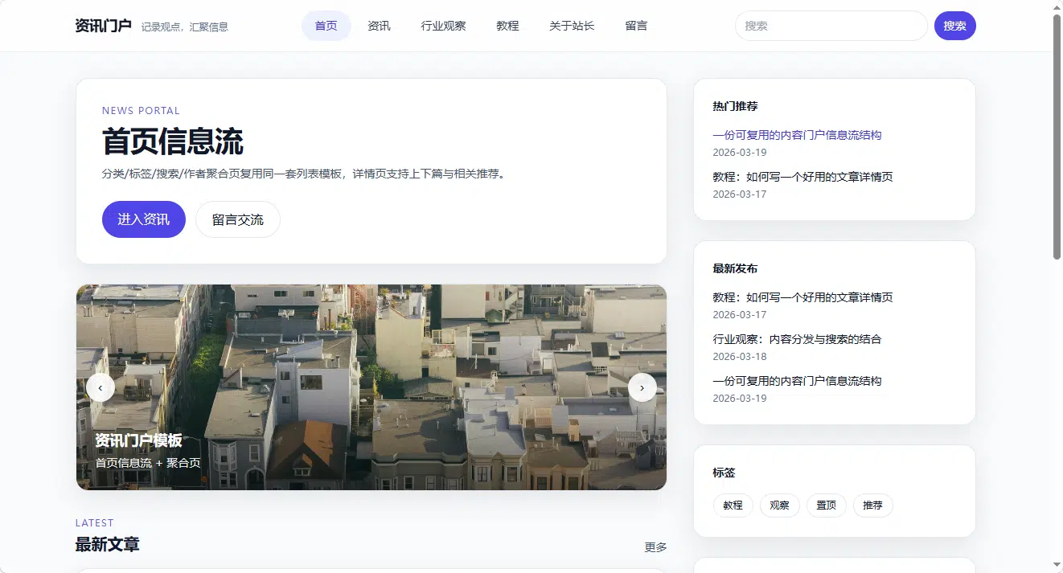The height and width of the screenshot is (573, 1063).
Task: Click the 2026-03-18 date text
Action: [x=740, y=356]
